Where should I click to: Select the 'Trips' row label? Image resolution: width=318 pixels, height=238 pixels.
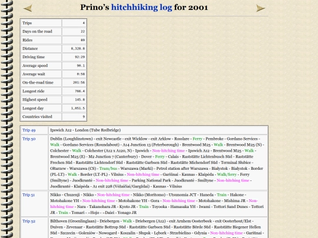click(27, 23)
